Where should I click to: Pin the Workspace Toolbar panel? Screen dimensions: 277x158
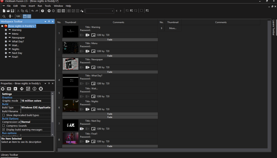click(49, 21)
